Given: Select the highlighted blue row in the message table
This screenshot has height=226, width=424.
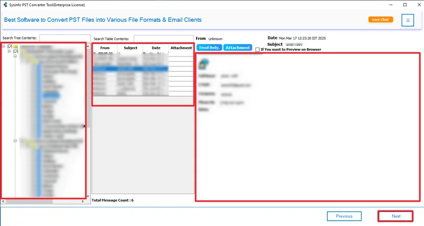Looking at the screenshot, I should (x=131, y=69).
